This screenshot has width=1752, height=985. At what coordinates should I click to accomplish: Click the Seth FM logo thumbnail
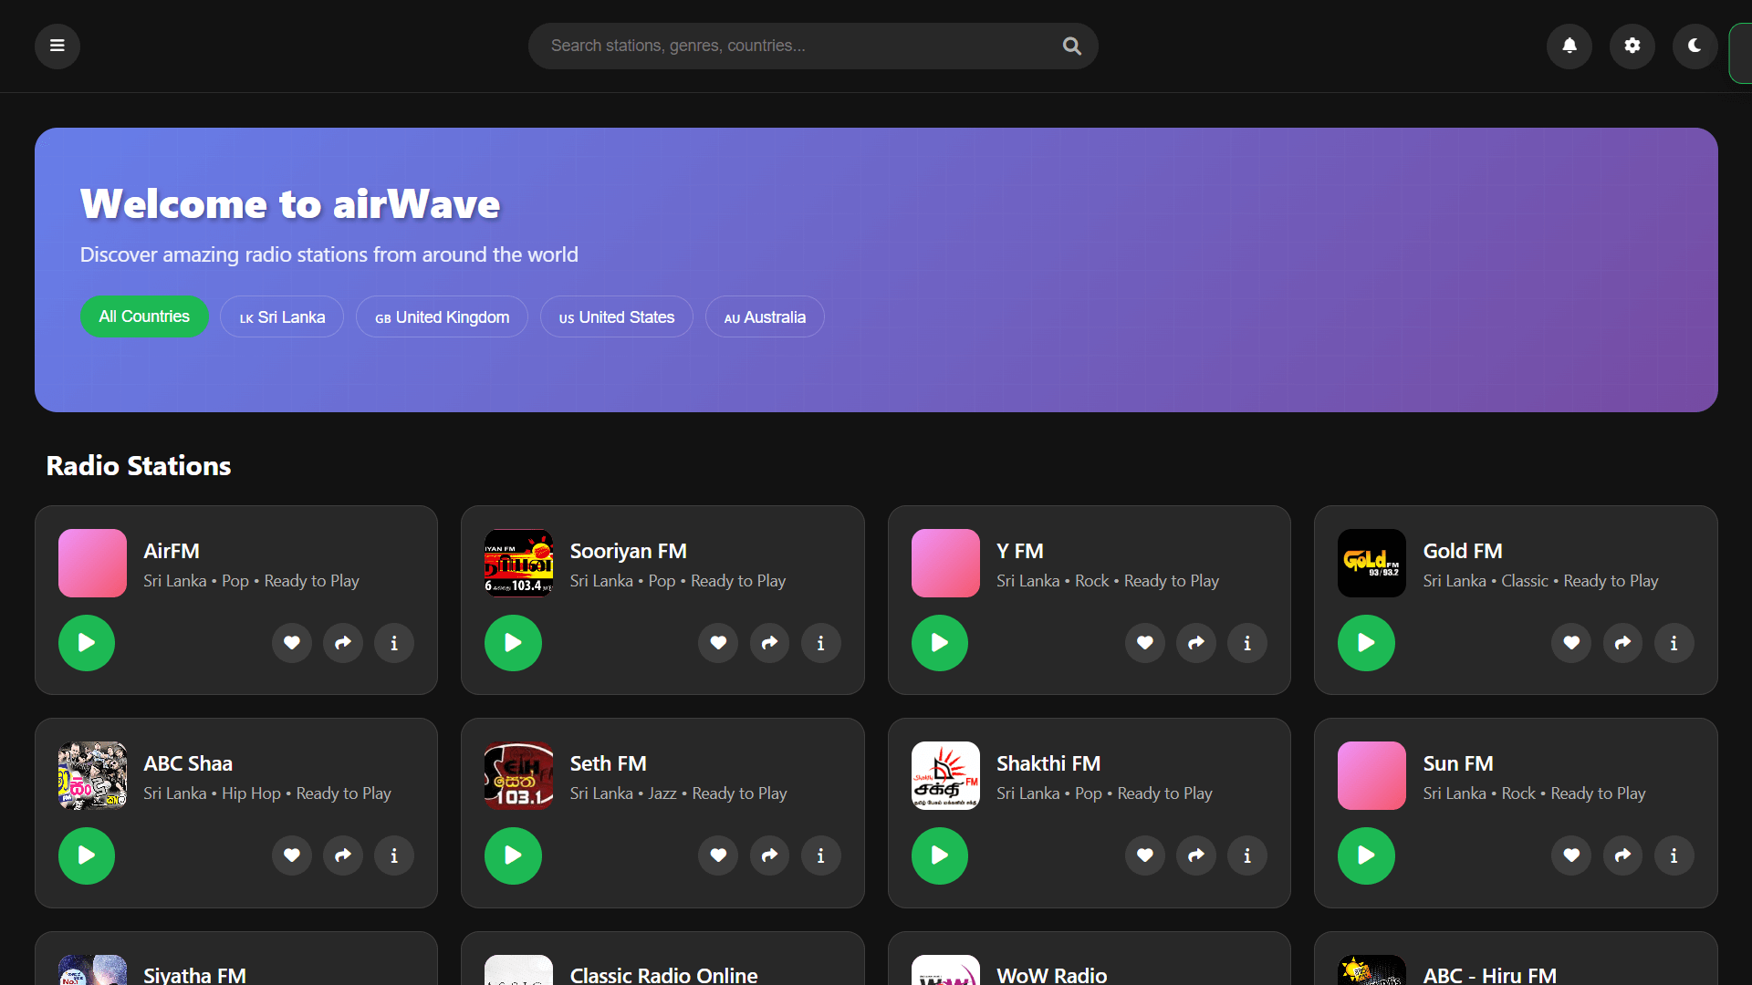(x=518, y=775)
